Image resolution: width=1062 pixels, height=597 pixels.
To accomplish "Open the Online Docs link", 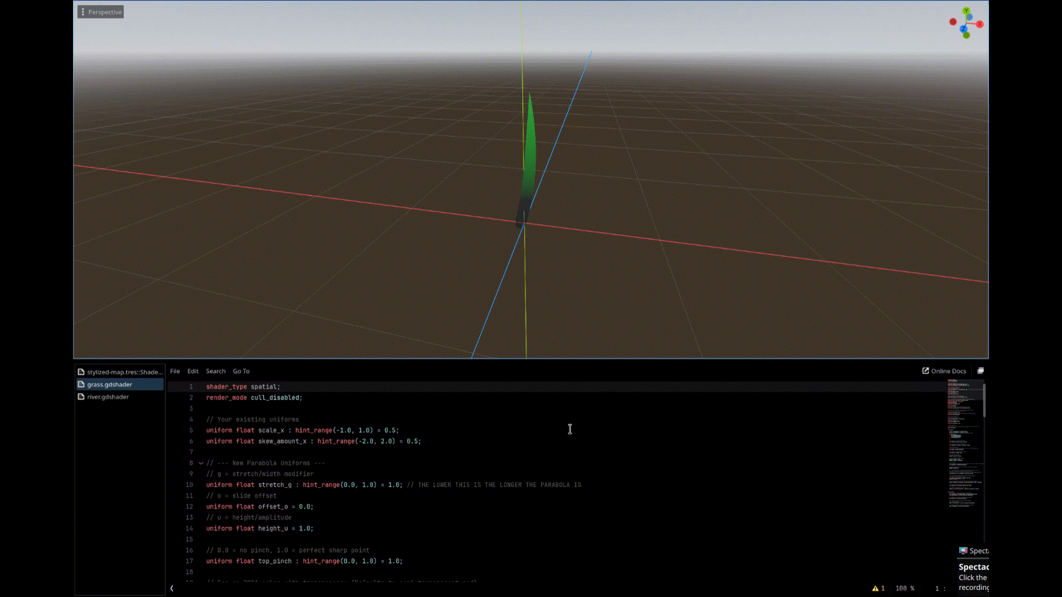I will (948, 371).
